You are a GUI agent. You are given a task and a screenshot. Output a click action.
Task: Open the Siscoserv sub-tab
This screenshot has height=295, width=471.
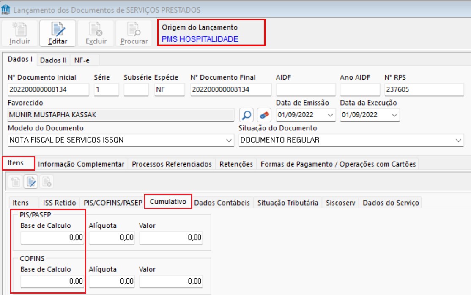(x=341, y=203)
